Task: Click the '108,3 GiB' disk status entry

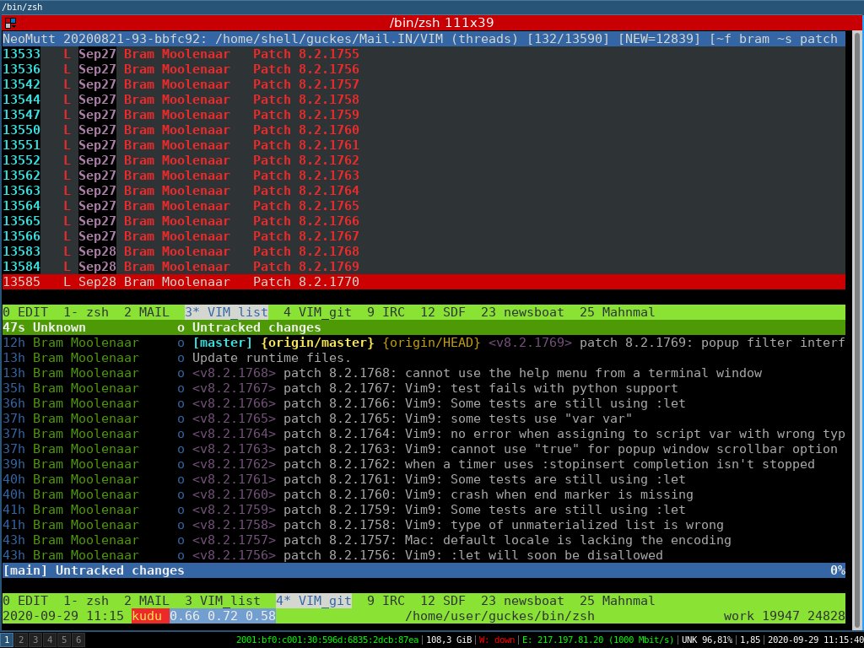Action: [449, 640]
